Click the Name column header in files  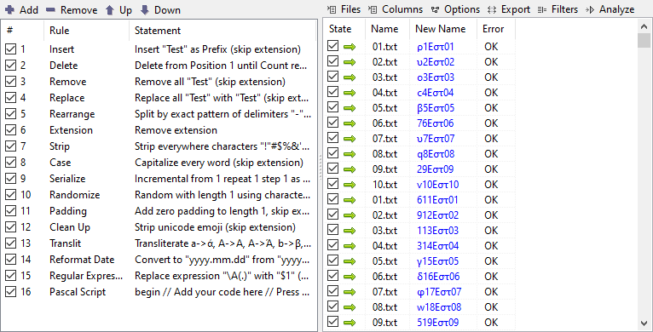(387, 29)
